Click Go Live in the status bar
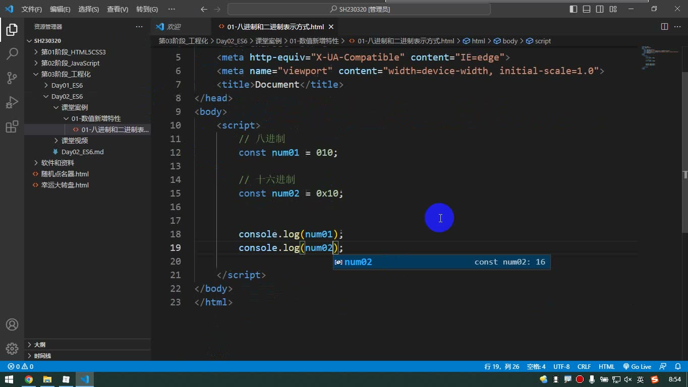 tap(637, 367)
